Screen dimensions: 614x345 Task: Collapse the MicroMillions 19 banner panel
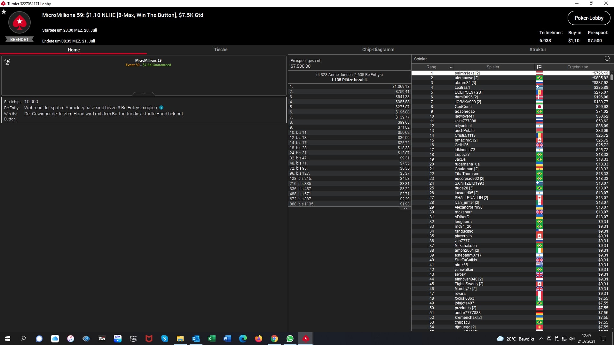(x=144, y=94)
